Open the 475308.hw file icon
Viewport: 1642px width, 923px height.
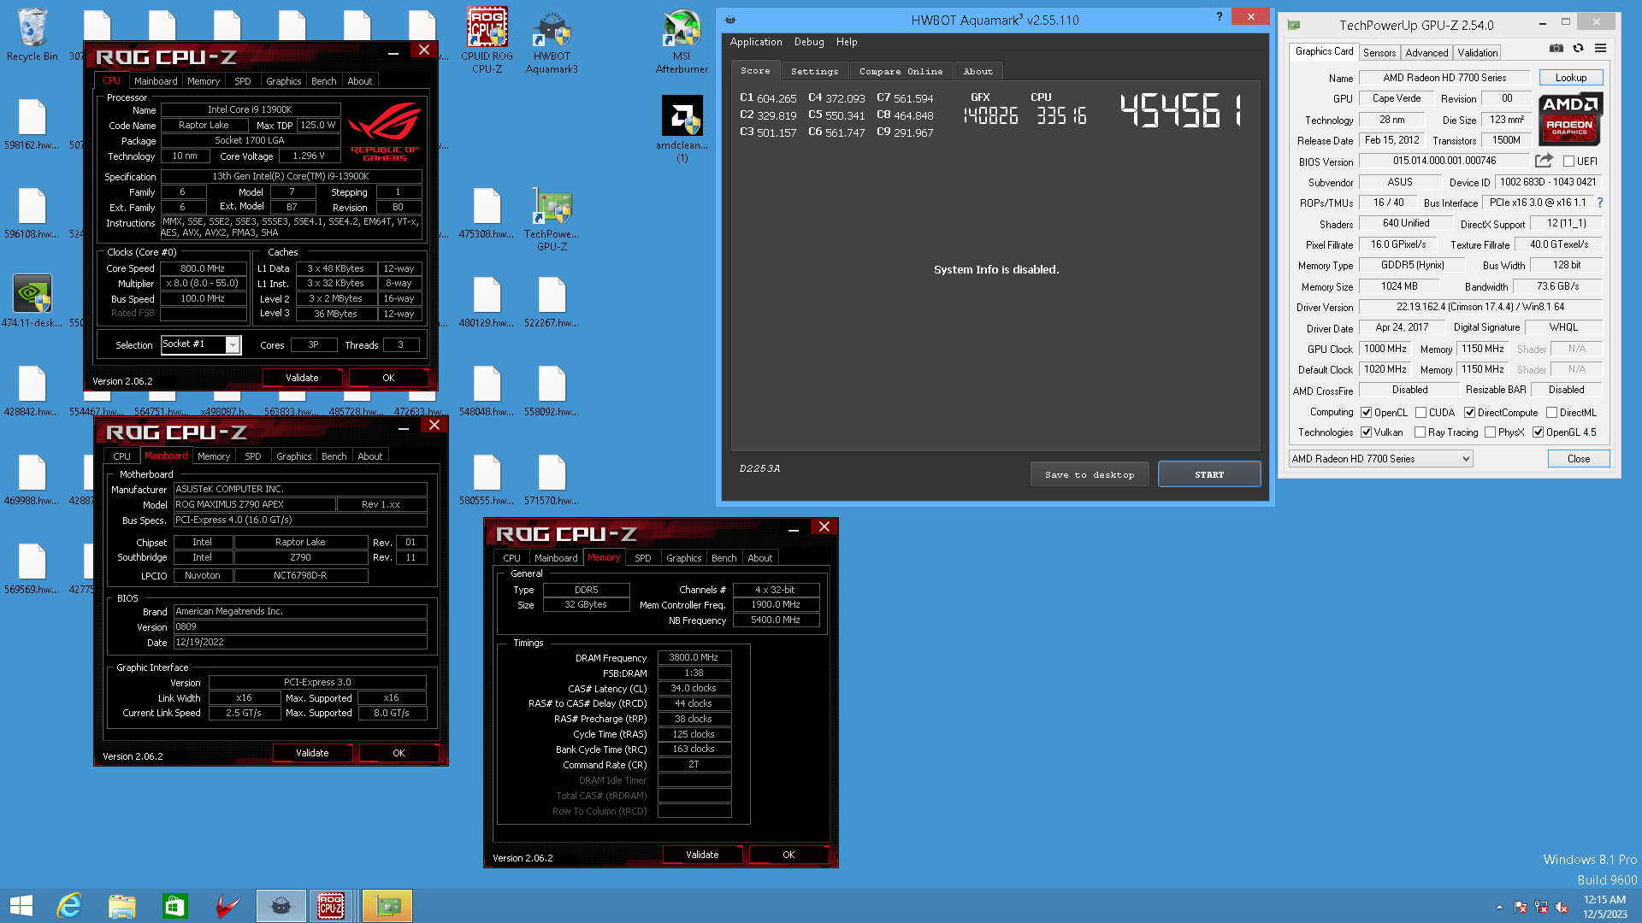click(487, 212)
